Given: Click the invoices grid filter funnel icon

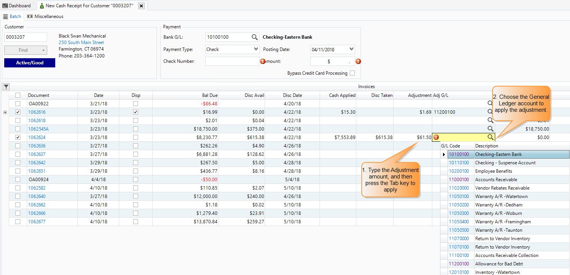Looking at the screenshot, I should coord(6,87).
